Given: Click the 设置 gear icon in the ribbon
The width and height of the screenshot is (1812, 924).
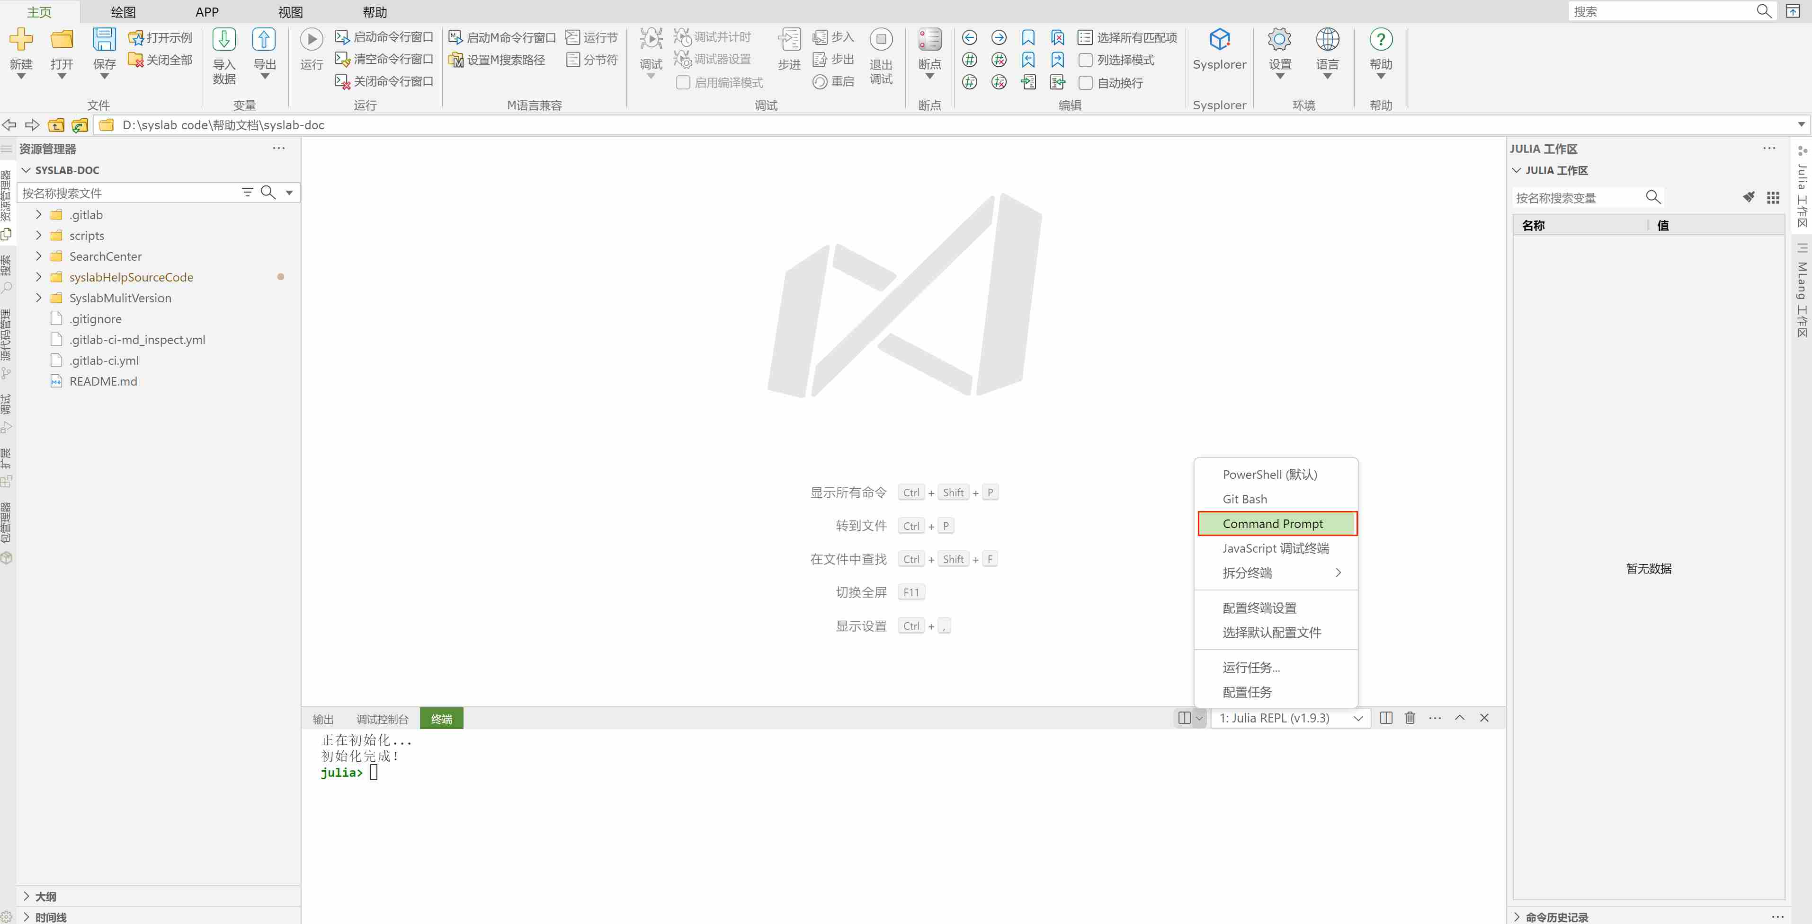Looking at the screenshot, I should coord(1279,39).
